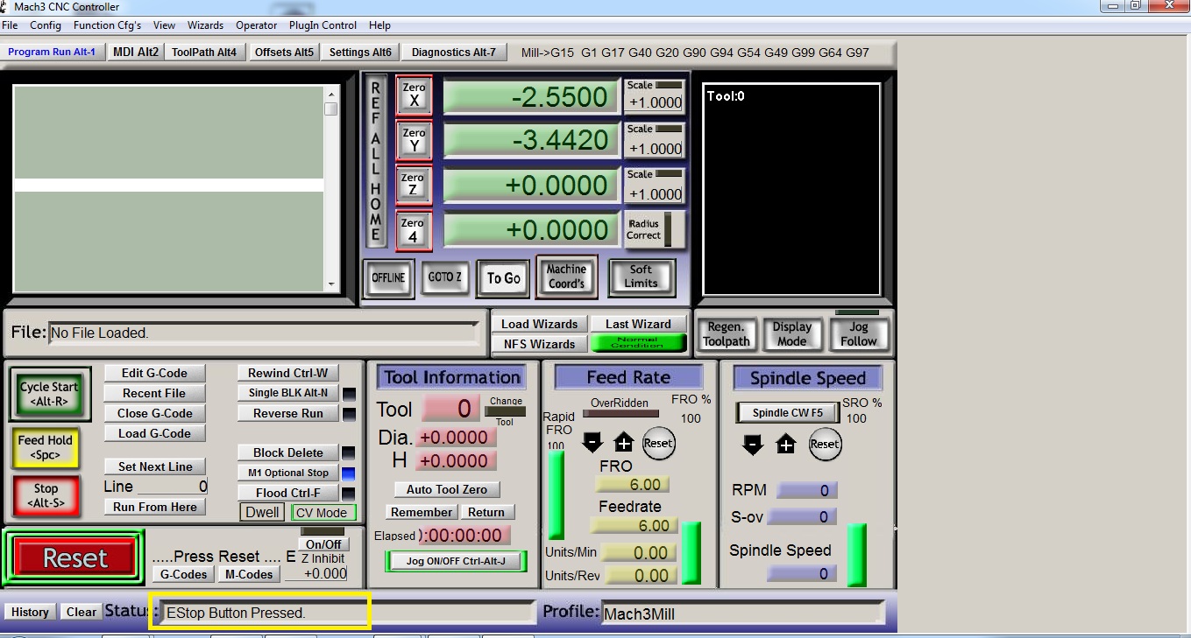Click Load G-Code

tap(154, 432)
